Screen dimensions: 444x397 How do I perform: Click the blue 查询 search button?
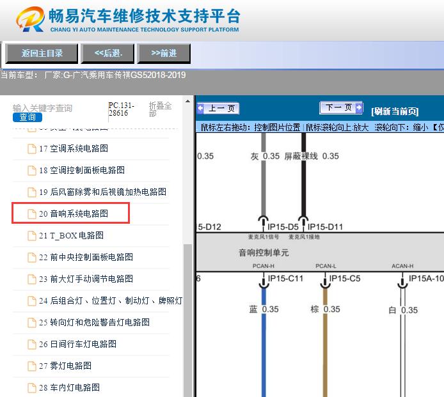[x=28, y=117]
